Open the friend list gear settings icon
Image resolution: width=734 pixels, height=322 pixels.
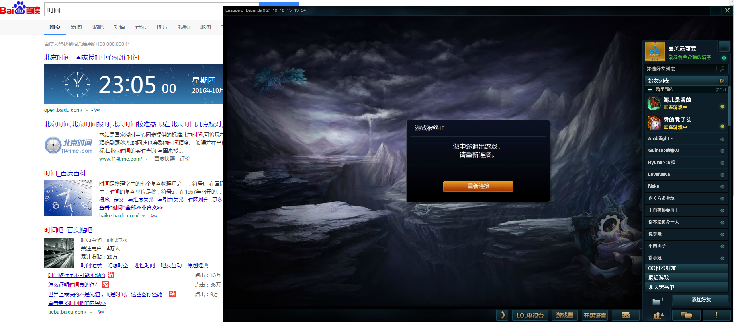(722, 81)
